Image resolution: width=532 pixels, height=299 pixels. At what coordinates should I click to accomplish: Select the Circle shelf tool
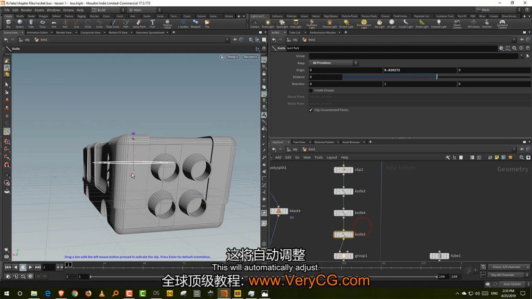click(88, 23)
